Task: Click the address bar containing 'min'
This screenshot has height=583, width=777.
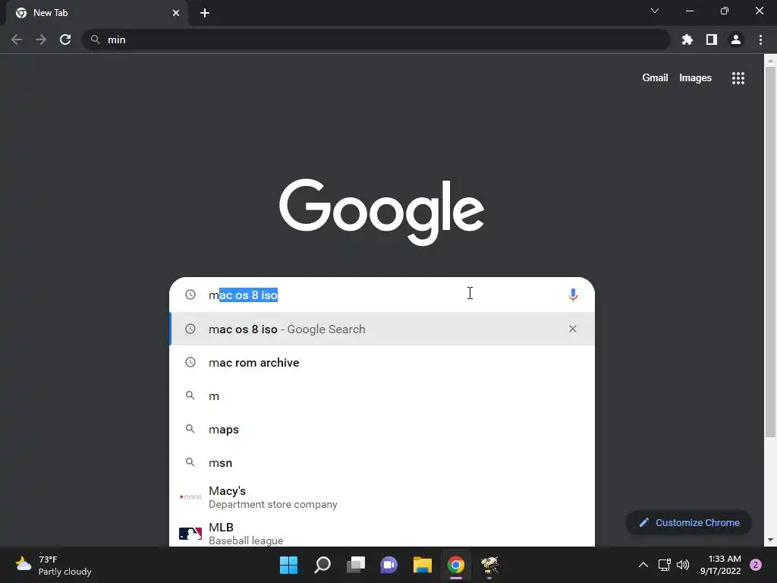Action: (x=376, y=39)
